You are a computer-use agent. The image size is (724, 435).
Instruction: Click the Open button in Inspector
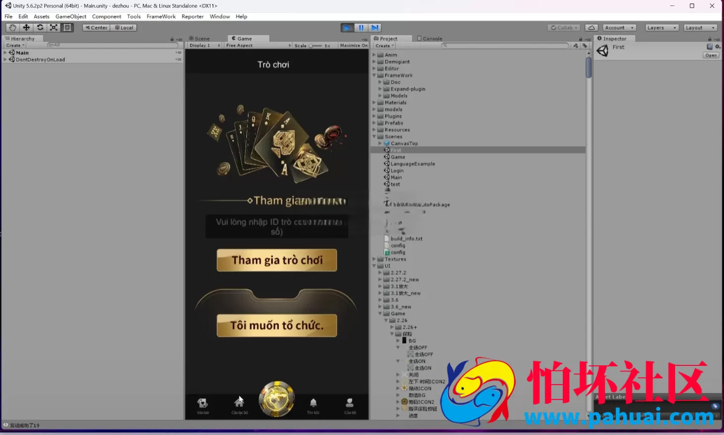[711, 55]
